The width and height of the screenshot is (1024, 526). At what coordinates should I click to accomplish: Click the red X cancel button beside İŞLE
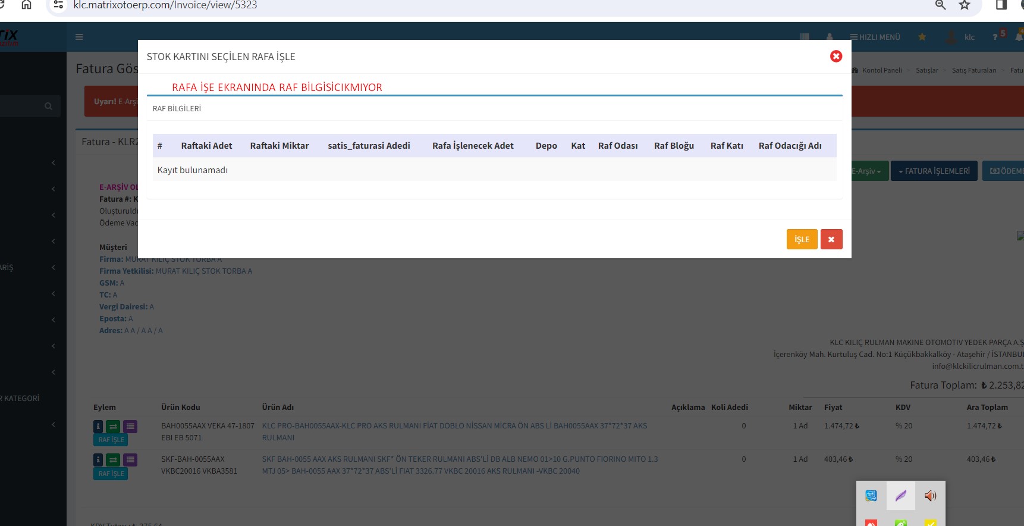pyautogui.click(x=831, y=239)
